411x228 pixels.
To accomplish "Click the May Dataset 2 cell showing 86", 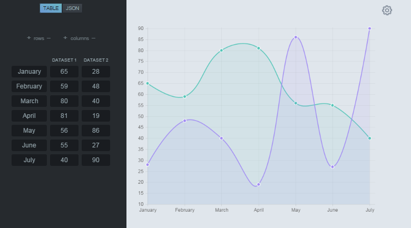I will point(96,131).
